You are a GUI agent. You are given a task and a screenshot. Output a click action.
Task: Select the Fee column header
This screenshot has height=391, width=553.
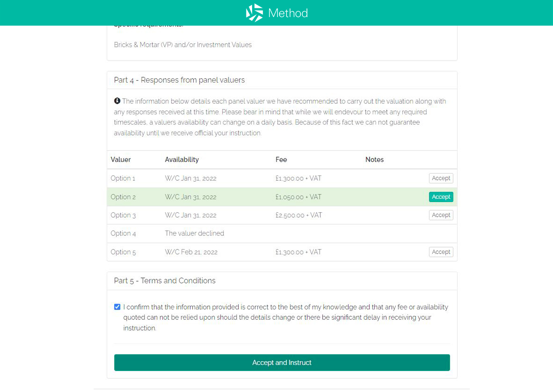click(x=281, y=159)
